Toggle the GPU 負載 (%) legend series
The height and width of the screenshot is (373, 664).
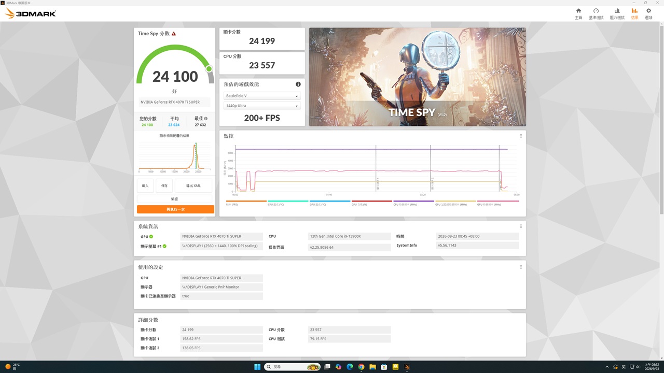coord(371,203)
